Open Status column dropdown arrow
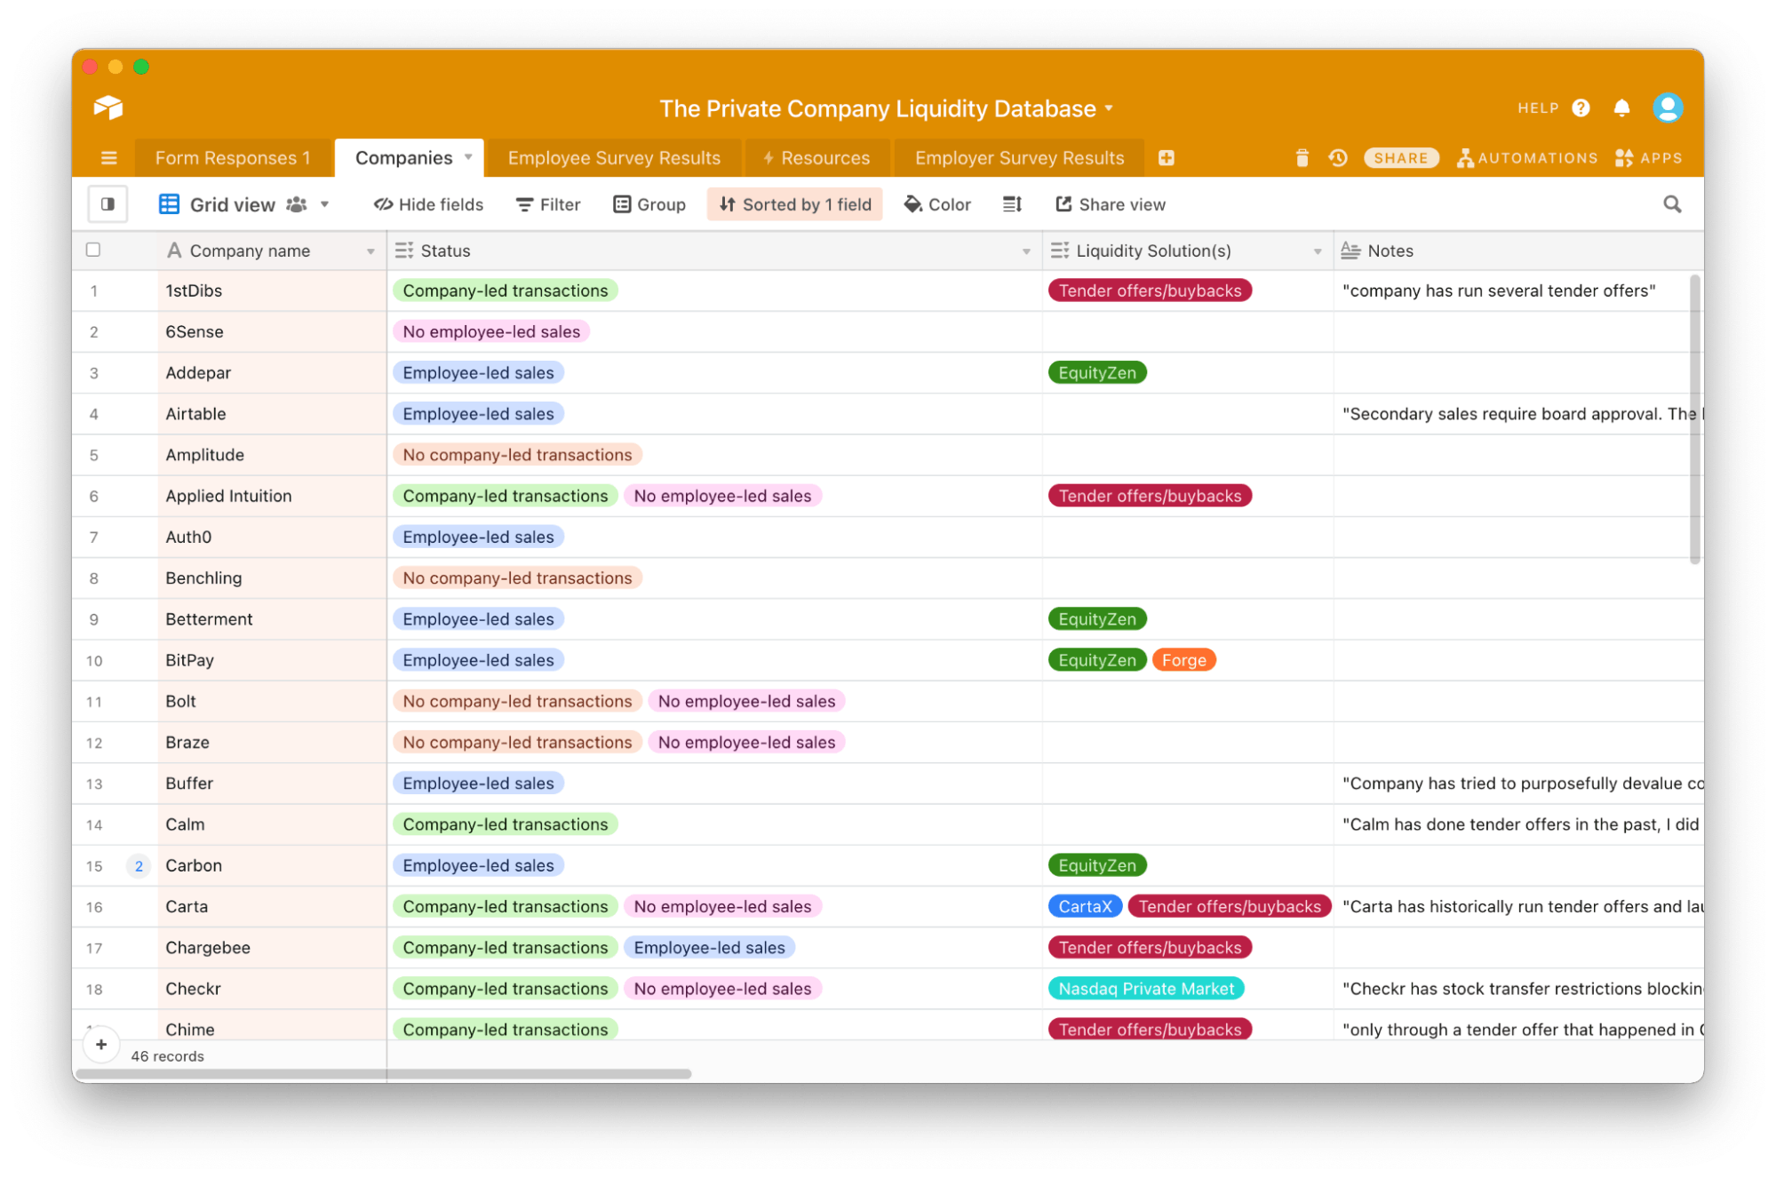The image size is (1776, 1178). [x=1026, y=251]
